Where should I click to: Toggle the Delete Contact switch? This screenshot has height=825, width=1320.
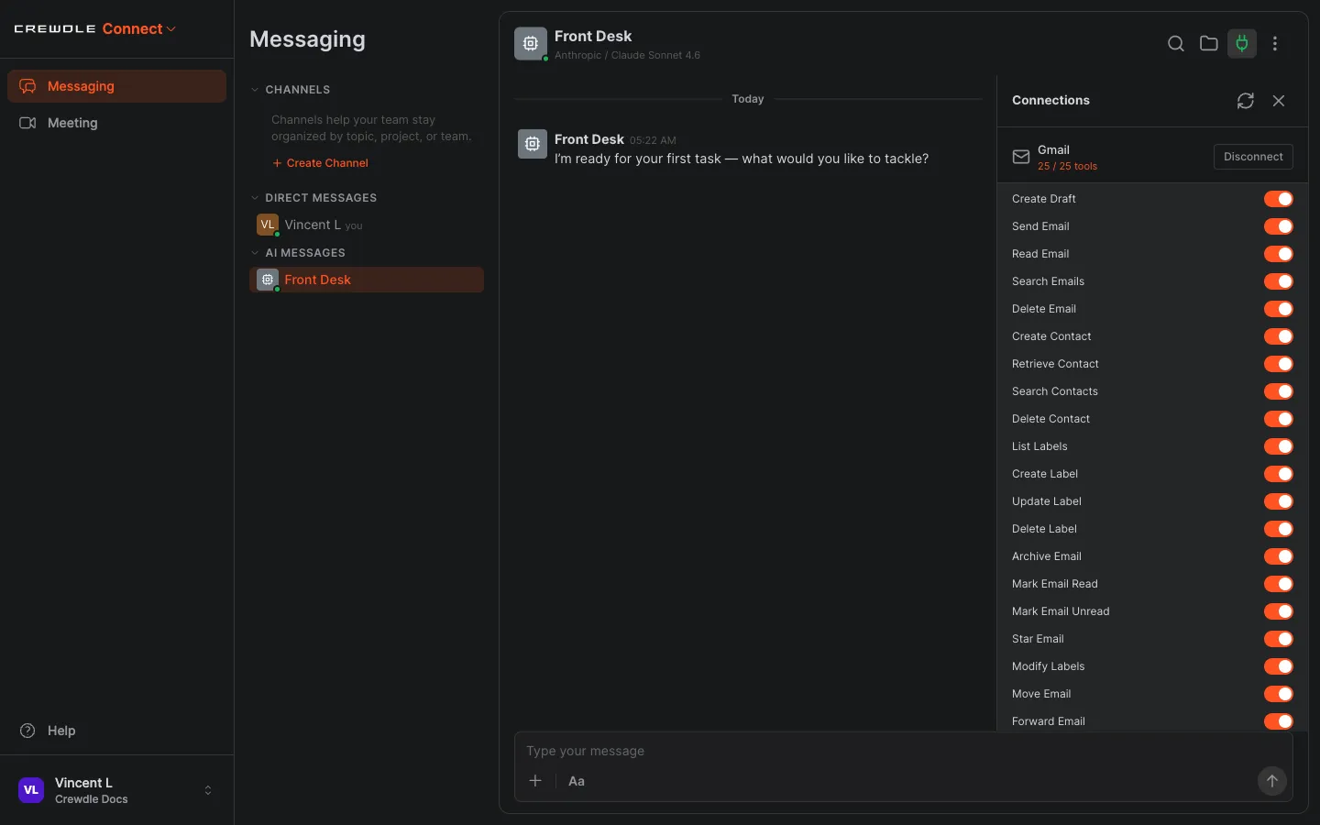click(1278, 419)
